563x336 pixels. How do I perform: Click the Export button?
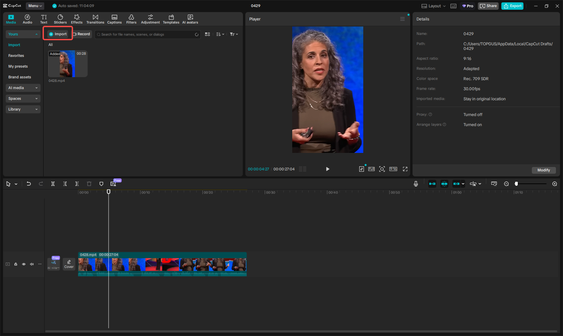512,6
